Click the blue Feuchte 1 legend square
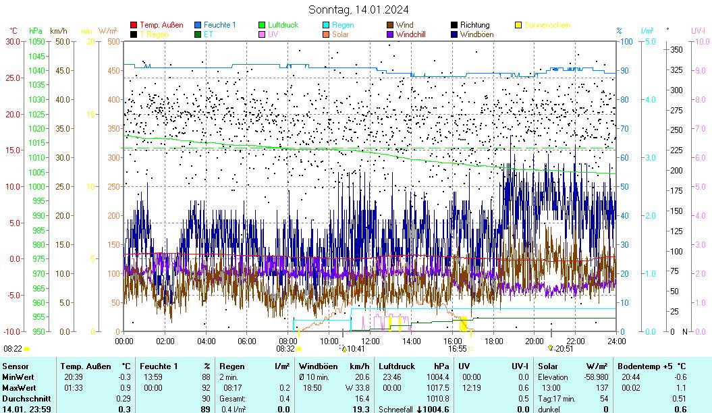 198,25
